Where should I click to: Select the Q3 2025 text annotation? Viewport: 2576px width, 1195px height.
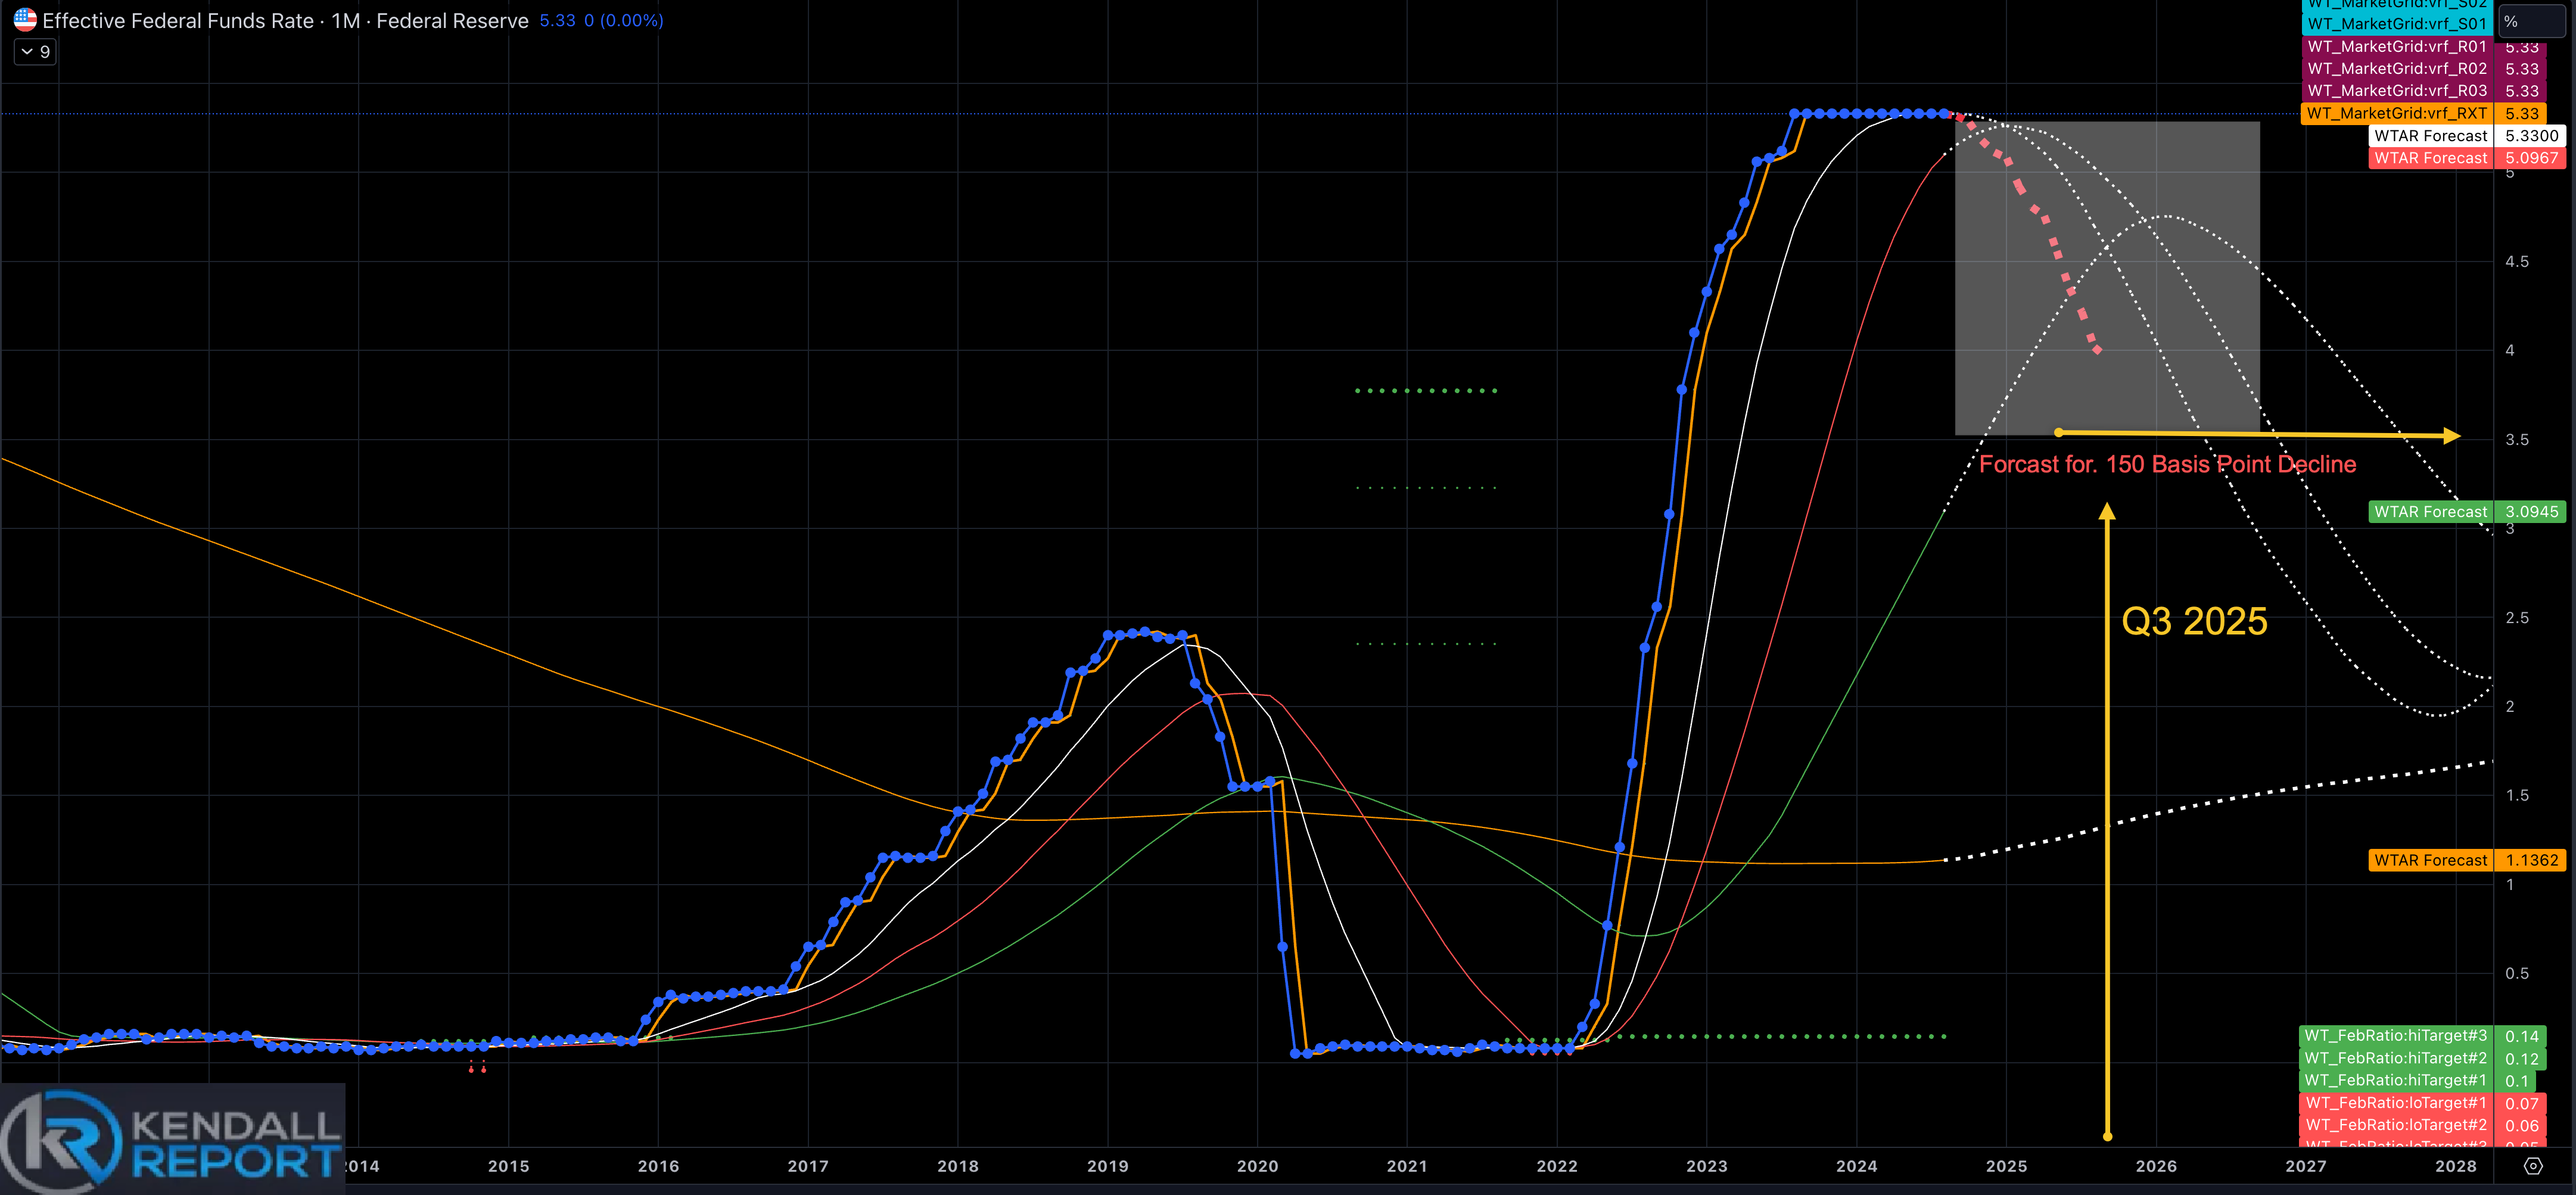[x=2194, y=621]
